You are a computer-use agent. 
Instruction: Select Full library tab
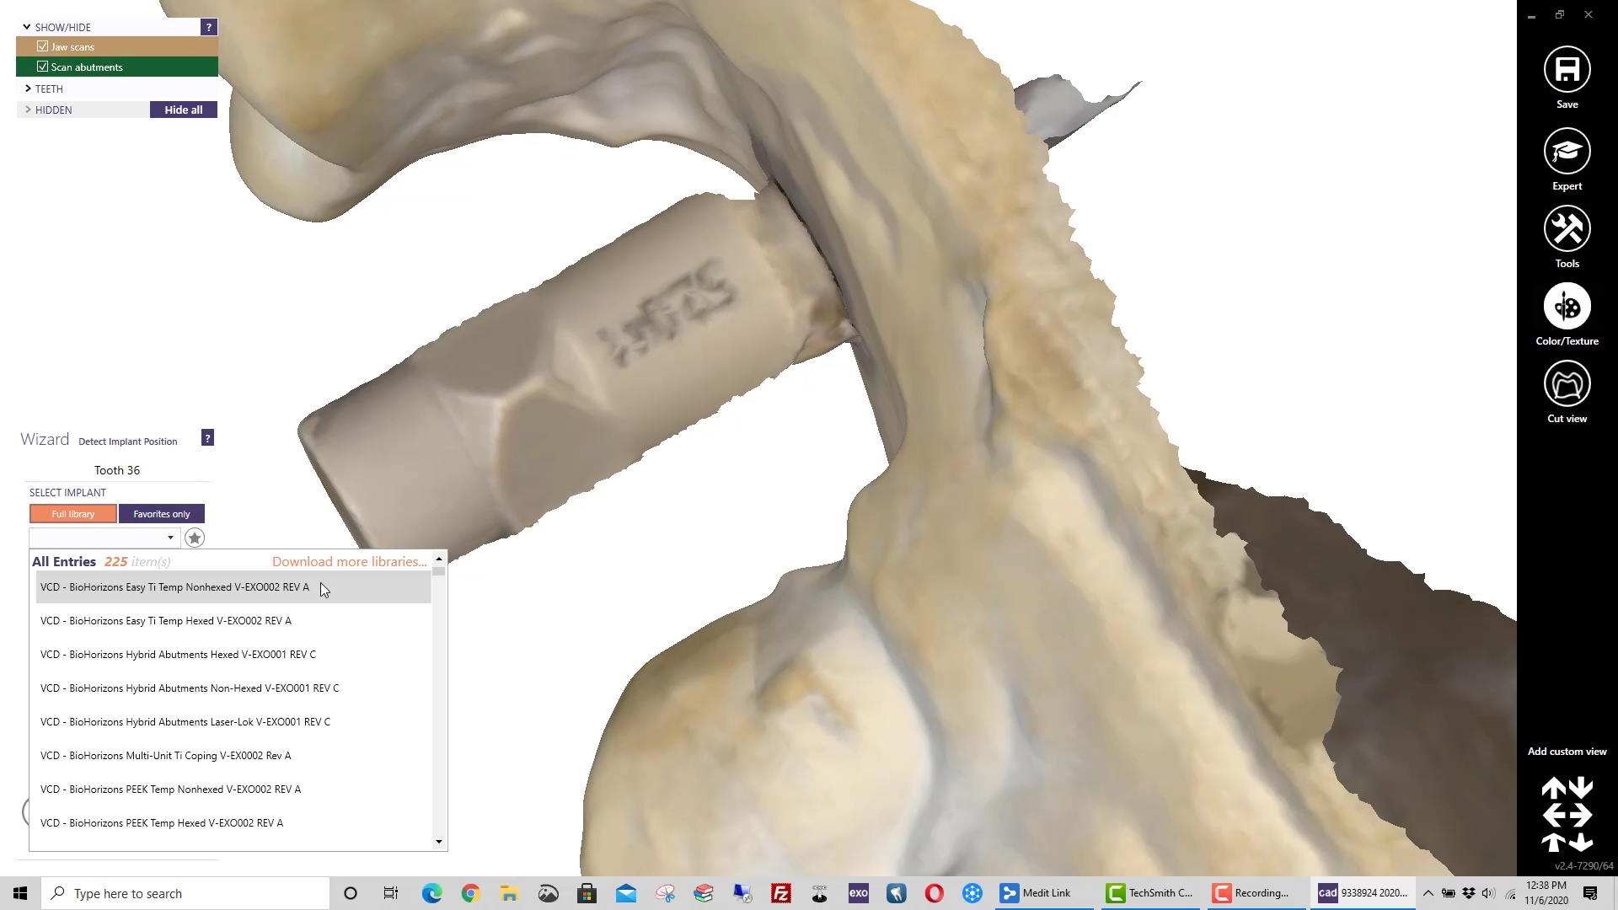(73, 514)
